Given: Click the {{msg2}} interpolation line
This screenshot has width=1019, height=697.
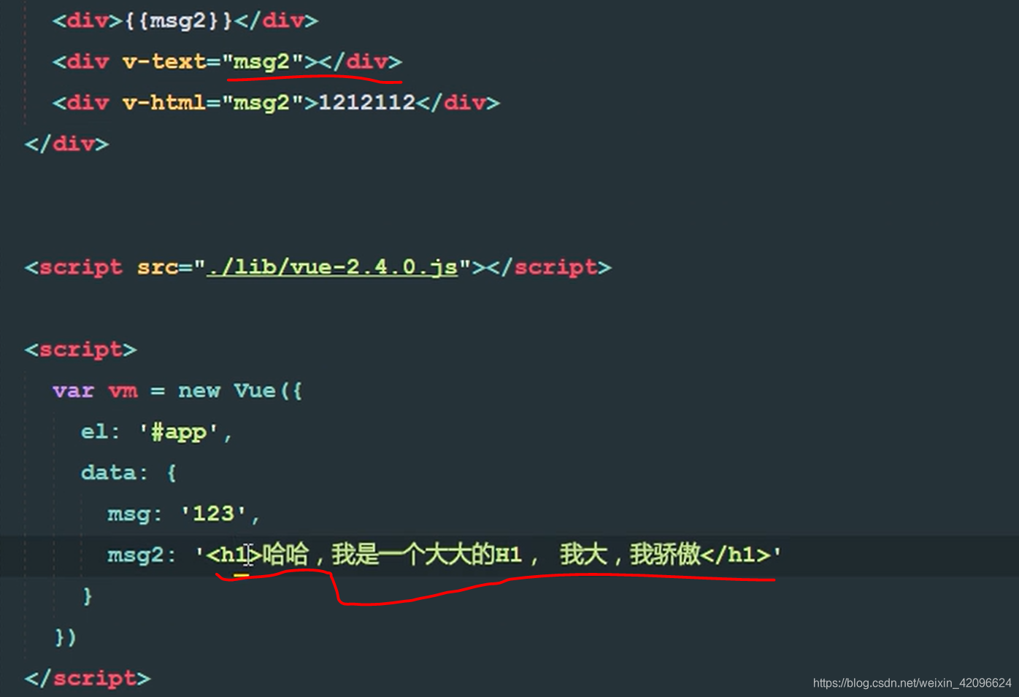Looking at the screenshot, I should [x=185, y=20].
